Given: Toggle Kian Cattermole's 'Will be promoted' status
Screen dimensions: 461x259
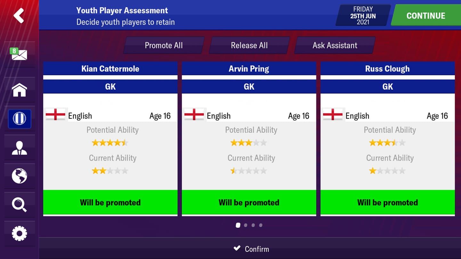Looking at the screenshot, I should coord(110,202).
